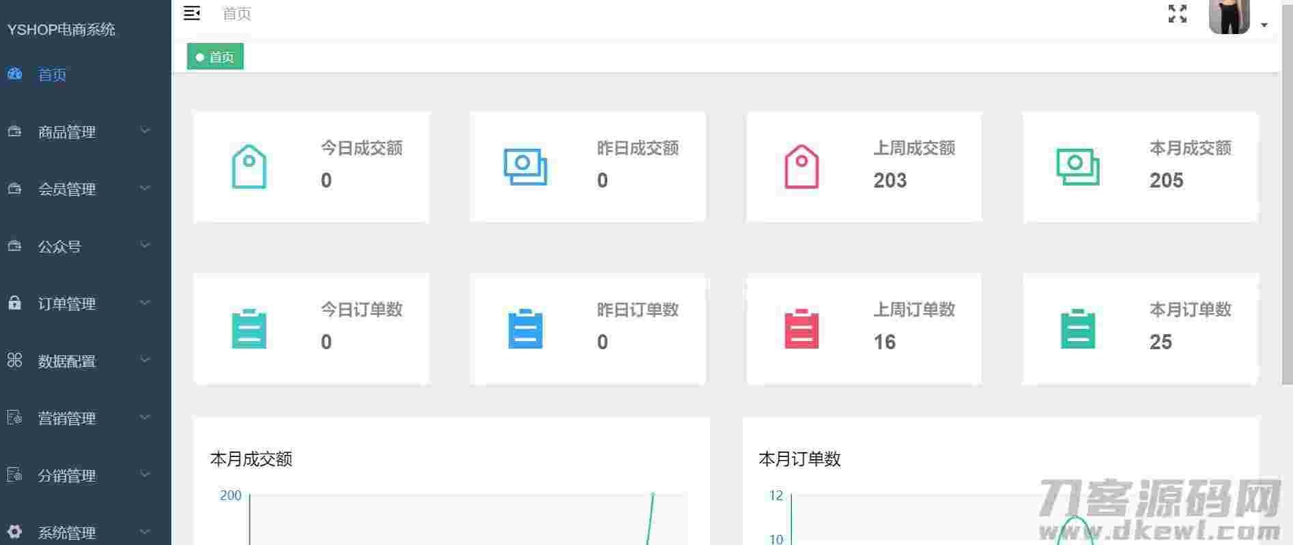
Task: Click the 昨日订单数 label
Action: tap(638, 310)
